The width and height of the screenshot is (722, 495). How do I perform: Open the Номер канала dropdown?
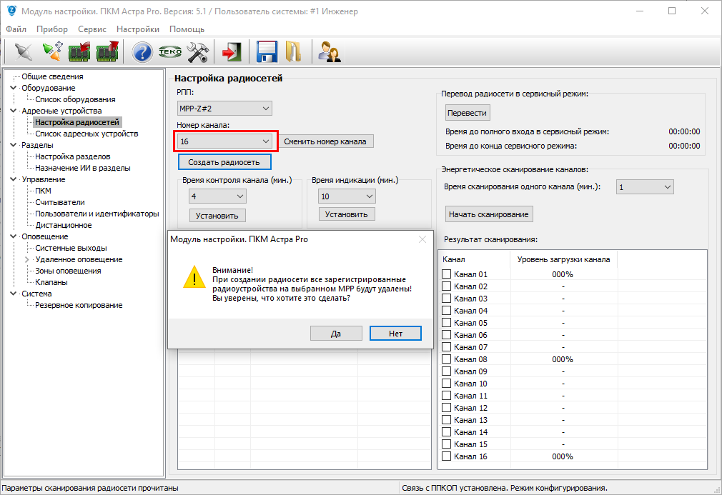(224, 141)
